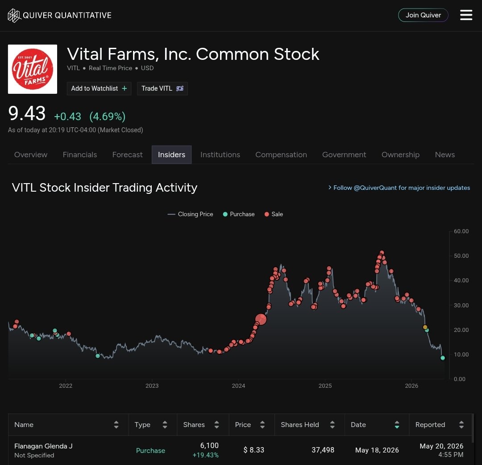Open the hamburger menu
Image resolution: width=482 pixels, height=465 pixels.
click(x=466, y=15)
